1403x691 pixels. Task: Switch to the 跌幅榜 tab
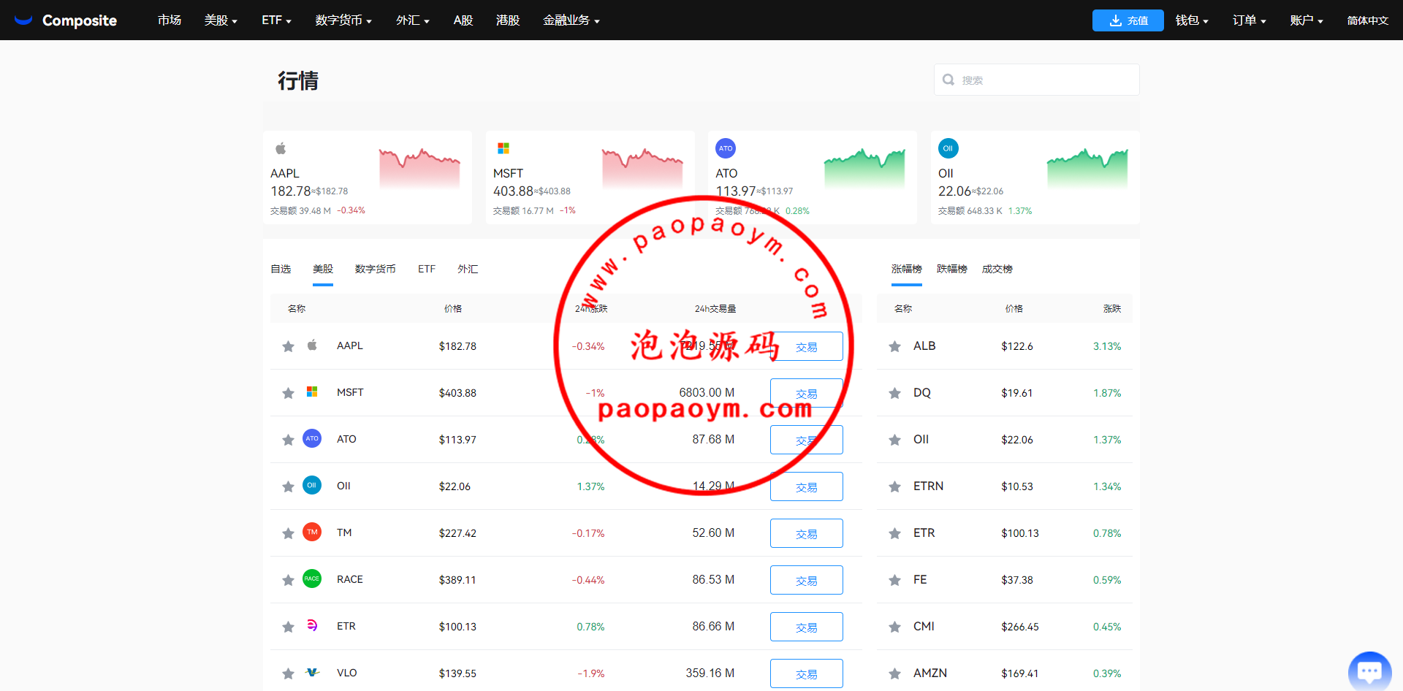click(952, 270)
